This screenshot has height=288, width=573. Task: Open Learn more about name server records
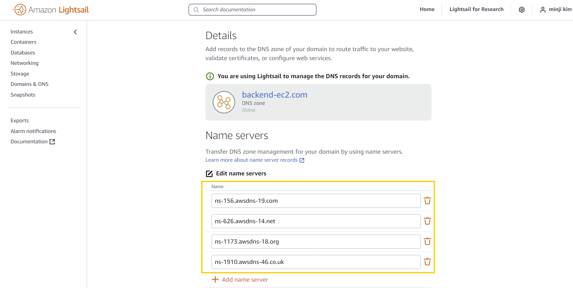coord(251,160)
